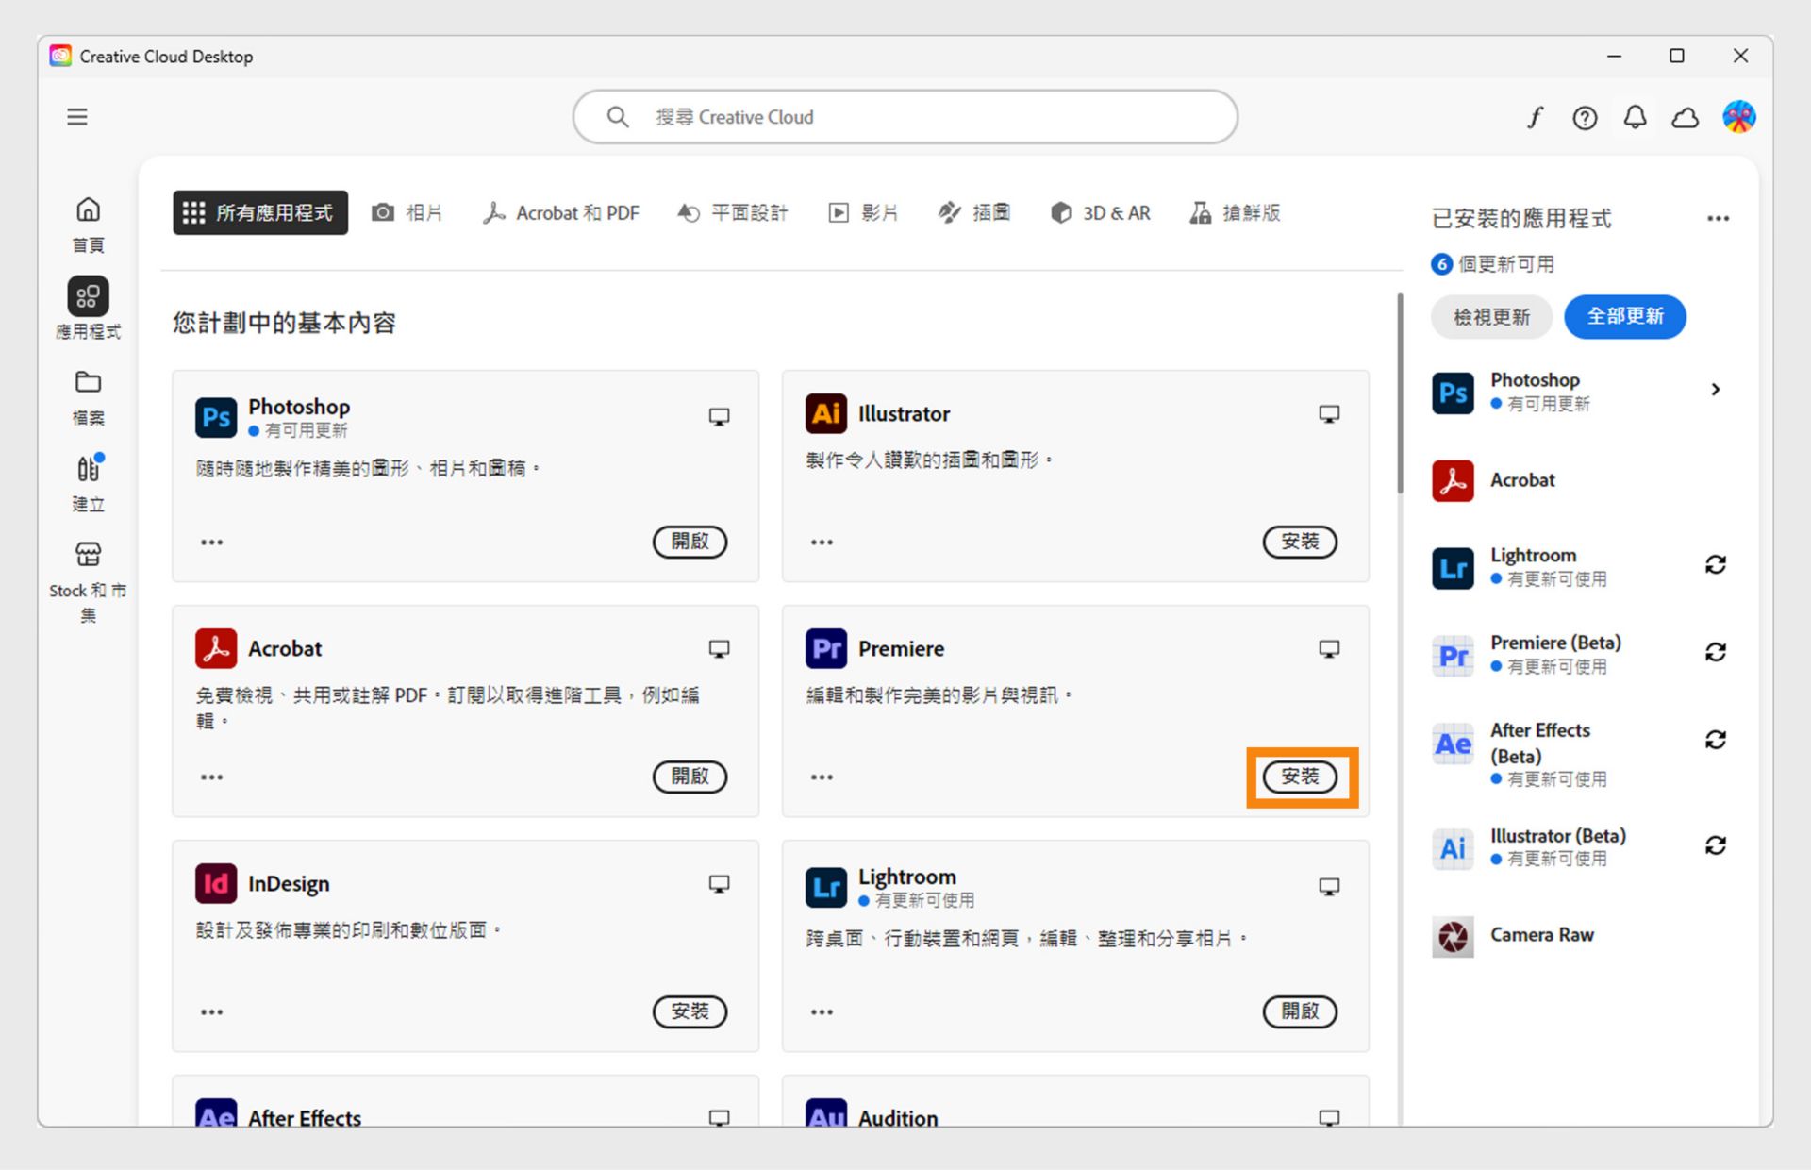Open more options on InDesign card
Image resolution: width=1811 pixels, height=1170 pixels.
[x=212, y=1012]
